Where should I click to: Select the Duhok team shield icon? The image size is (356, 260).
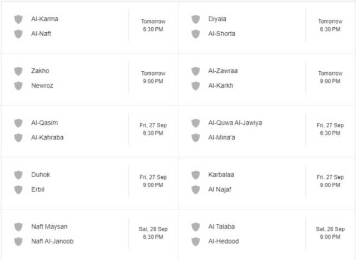click(x=18, y=175)
